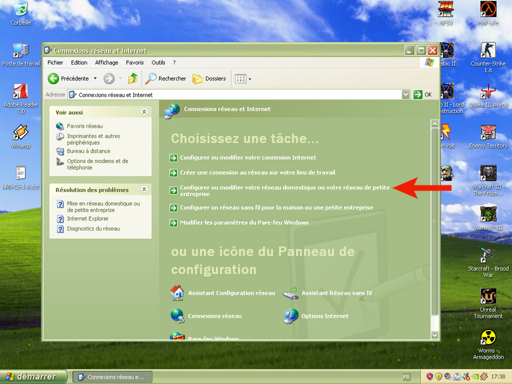Collapse the Voir aussi panel
The image size is (512, 384).
[144, 112]
